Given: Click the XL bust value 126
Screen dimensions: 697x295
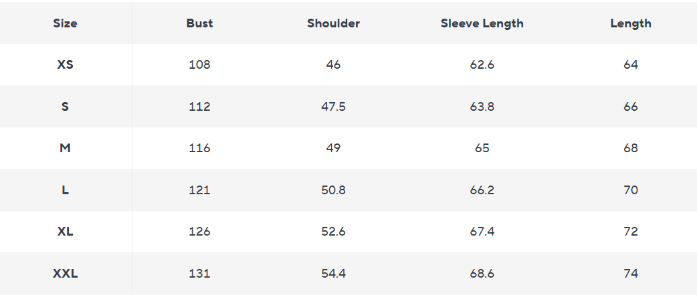Looking at the screenshot, I should [199, 232].
